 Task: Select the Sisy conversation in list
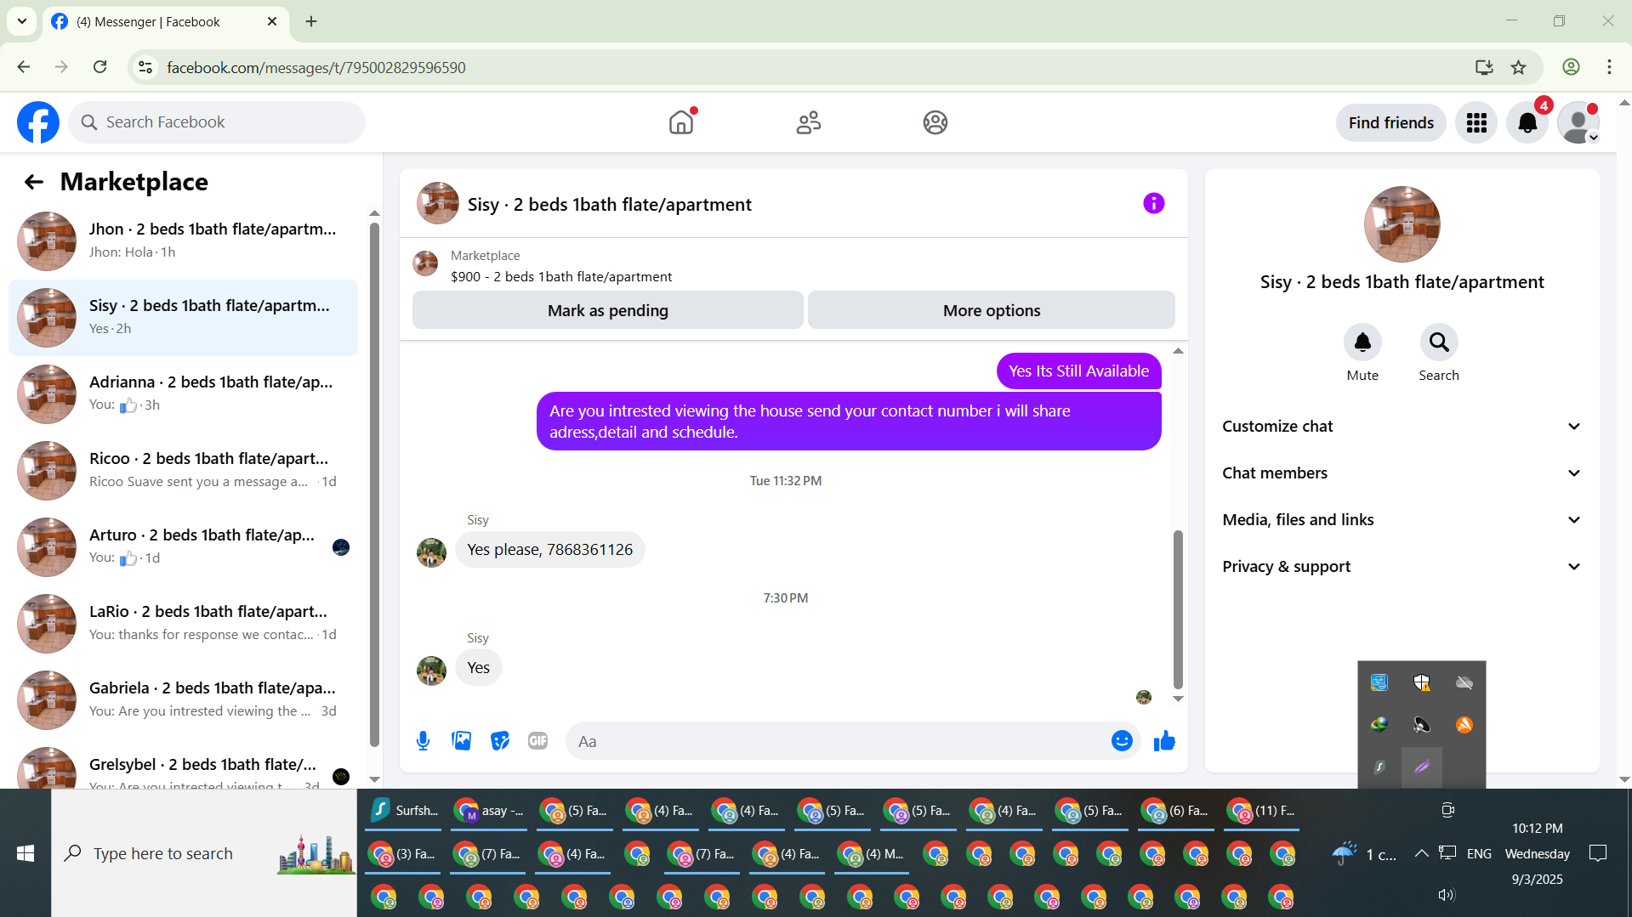(x=183, y=318)
